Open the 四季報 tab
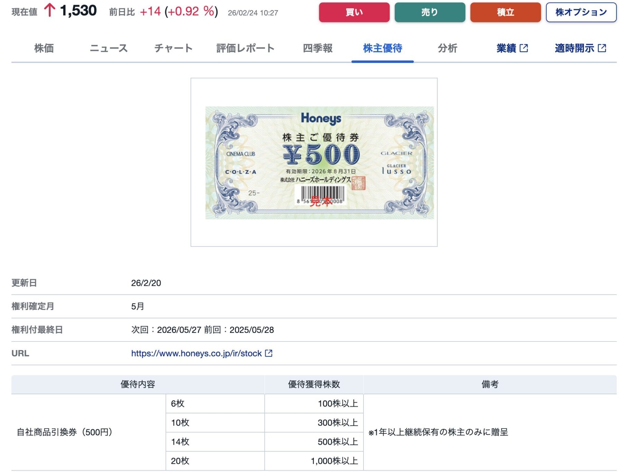Screen dimensions: 622x472 pyautogui.click(x=318, y=48)
